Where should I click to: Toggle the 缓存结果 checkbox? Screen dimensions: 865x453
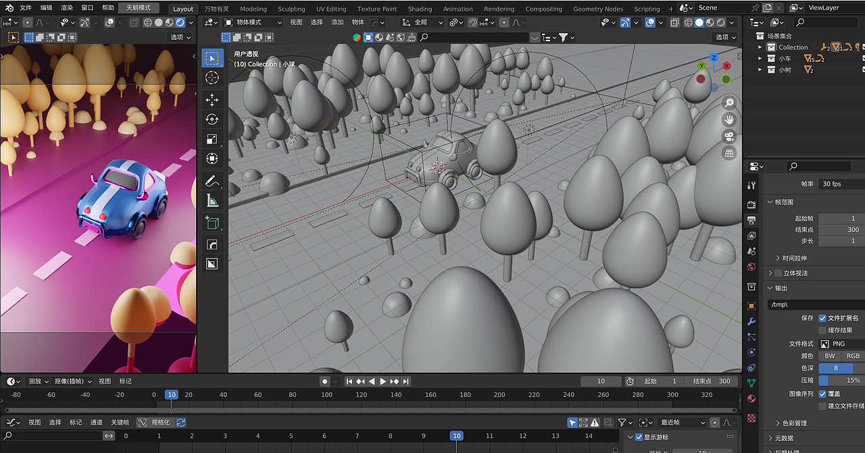822,330
